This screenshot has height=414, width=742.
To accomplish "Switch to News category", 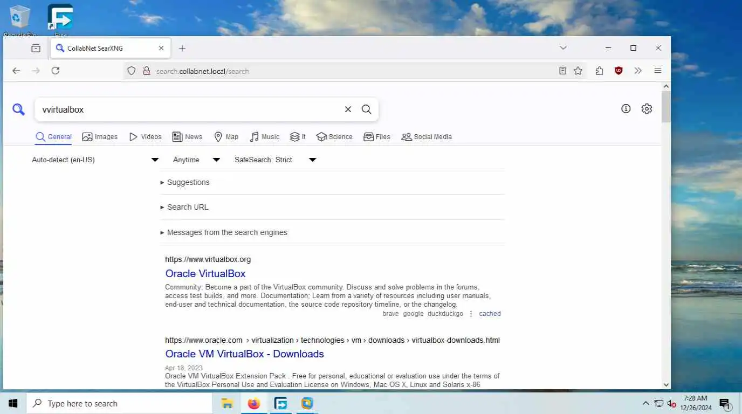I will click(187, 137).
